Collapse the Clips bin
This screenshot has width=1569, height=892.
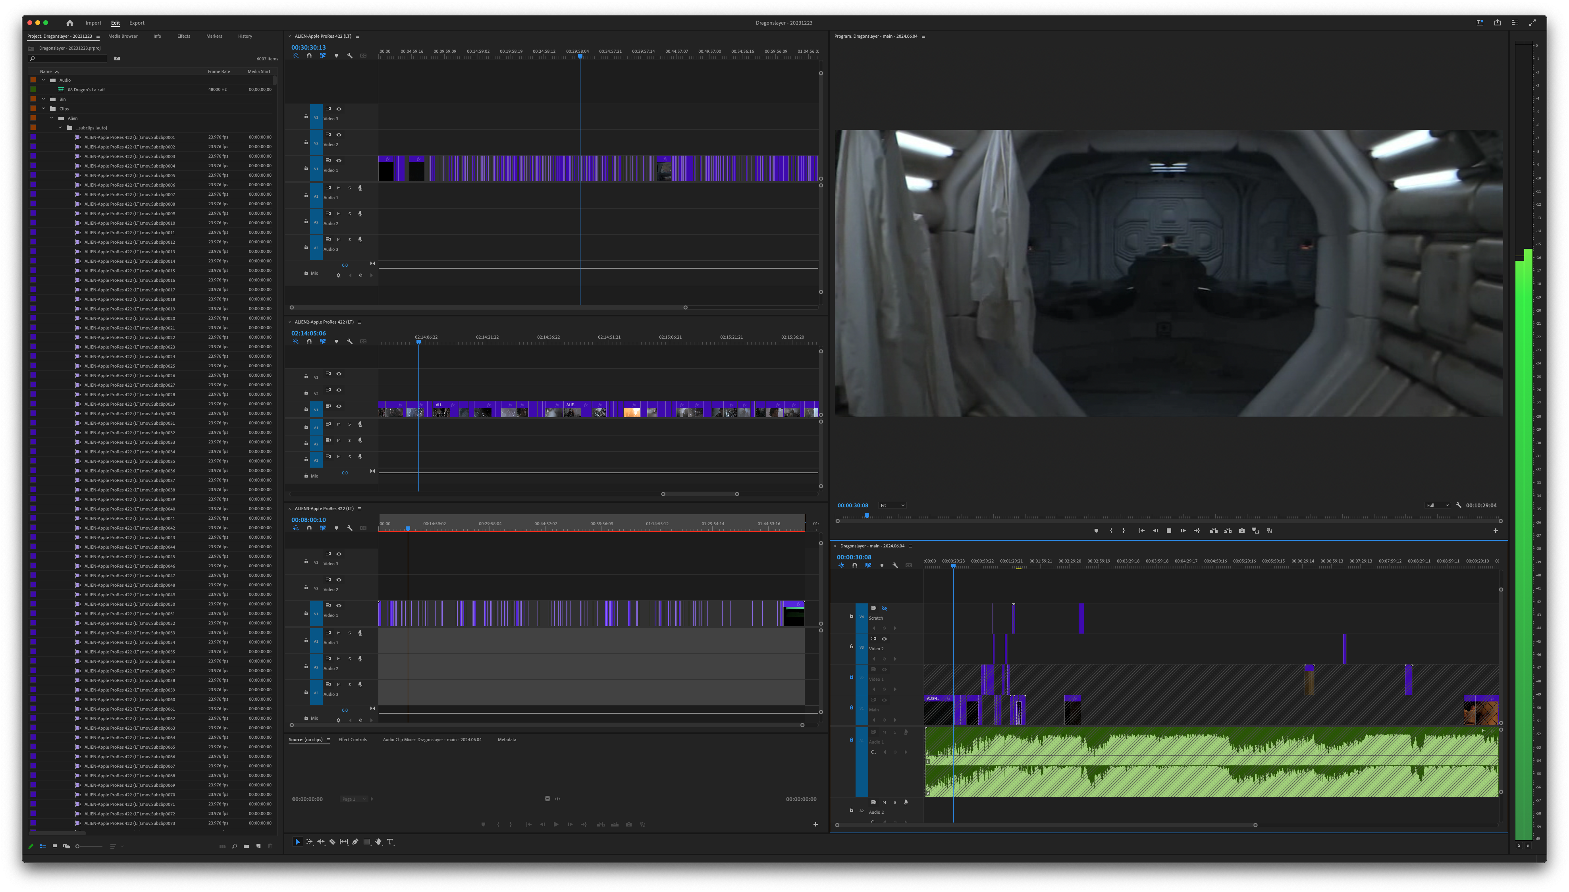point(44,108)
